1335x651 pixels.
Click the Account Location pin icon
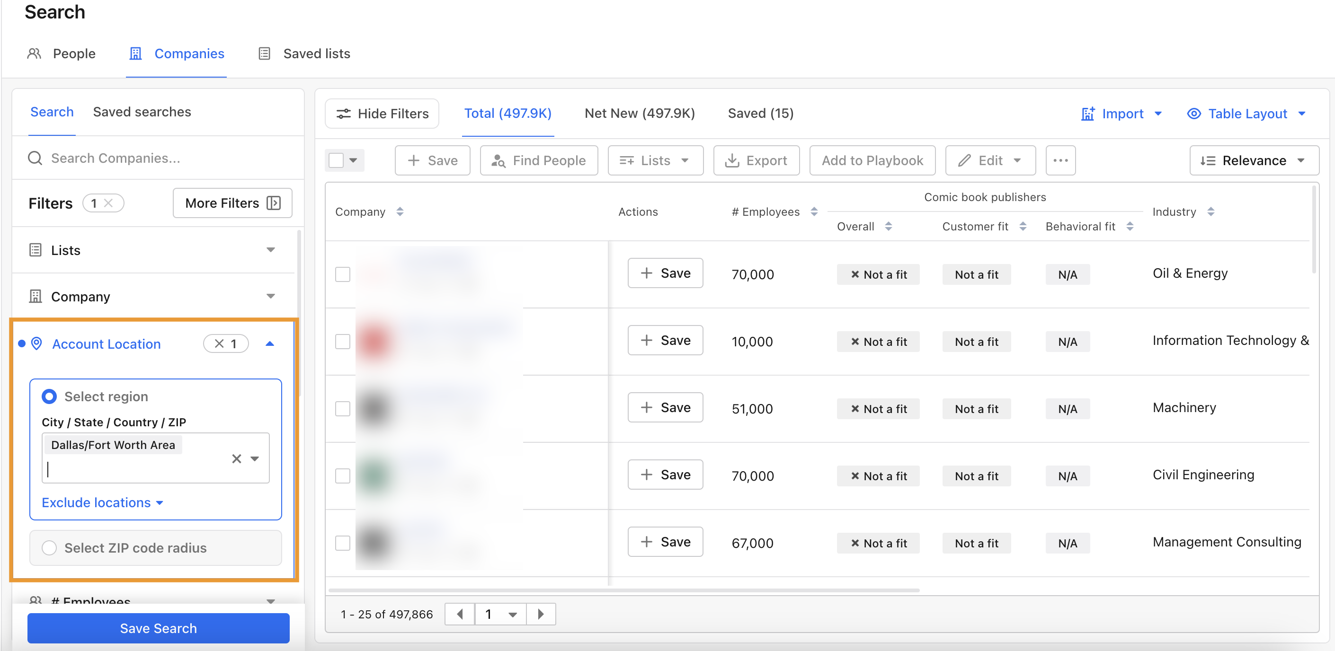pyautogui.click(x=36, y=343)
